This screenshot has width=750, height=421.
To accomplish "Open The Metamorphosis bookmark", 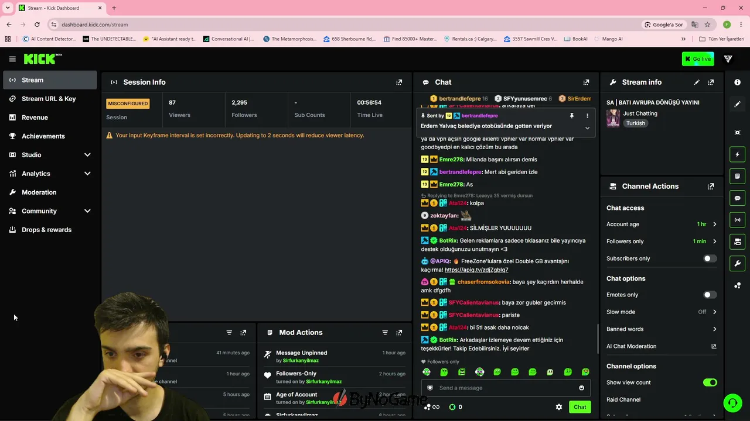I will click(289, 39).
